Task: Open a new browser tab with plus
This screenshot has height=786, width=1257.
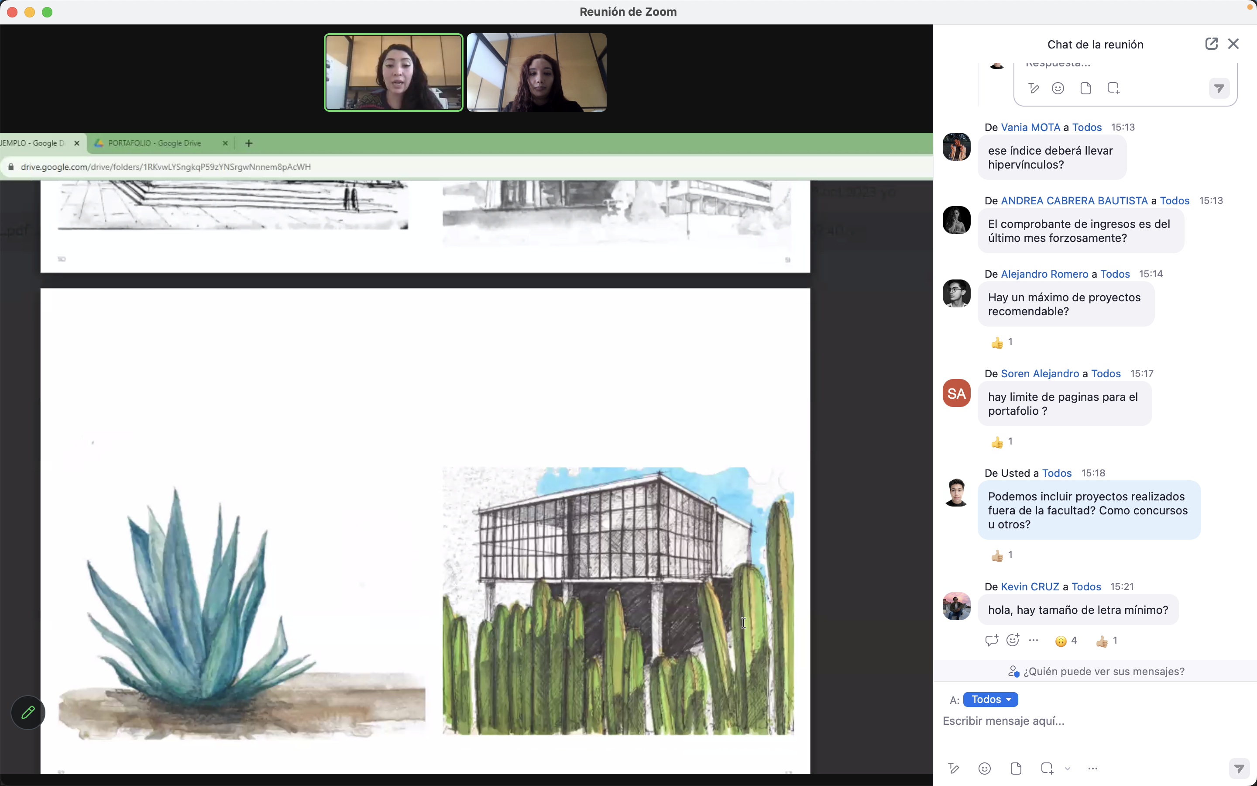Action: [x=249, y=143]
